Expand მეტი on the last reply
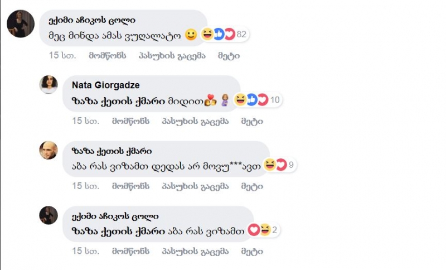Image resolution: width=446 pixels, height=270 pixels. (252, 251)
